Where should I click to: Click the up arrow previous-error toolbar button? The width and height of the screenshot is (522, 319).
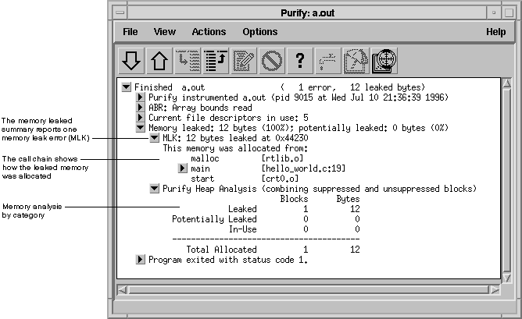[159, 61]
